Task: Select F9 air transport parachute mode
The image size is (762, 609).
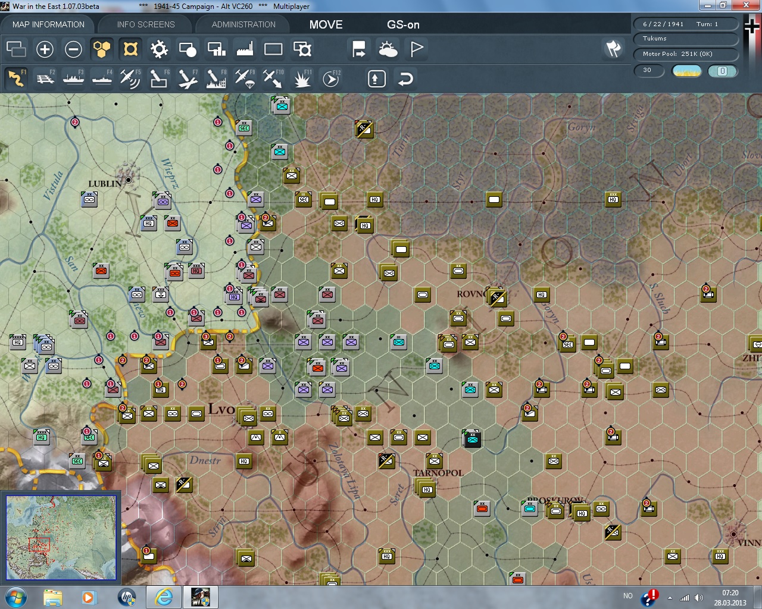Action: click(245, 78)
